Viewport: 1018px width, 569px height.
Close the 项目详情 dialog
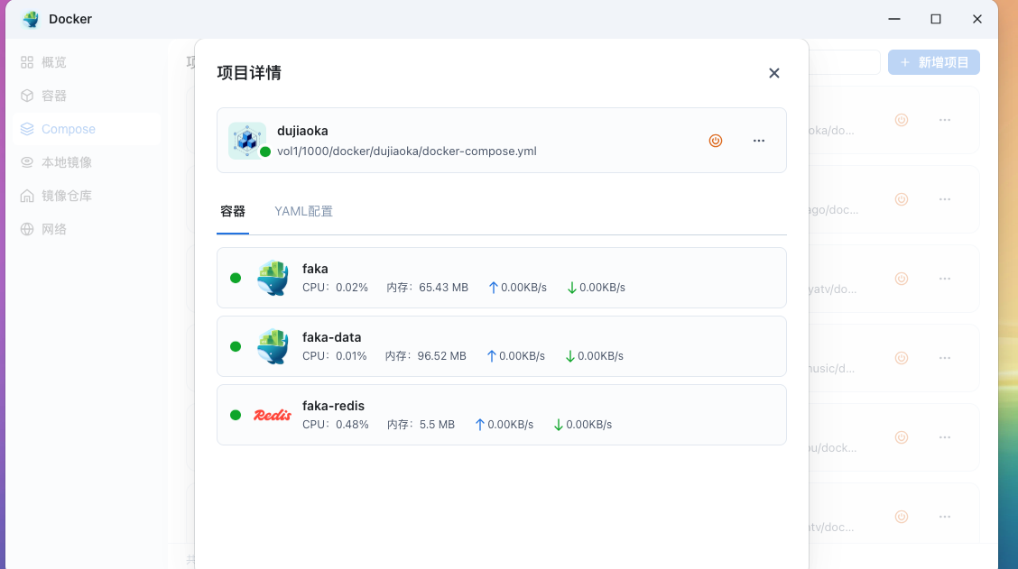(773, 73)
